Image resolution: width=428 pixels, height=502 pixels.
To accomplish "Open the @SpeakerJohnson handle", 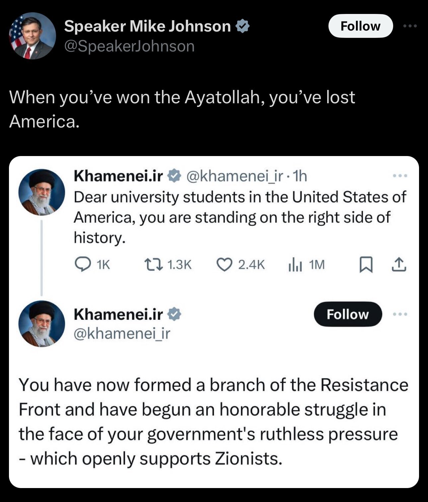I will click(x=129, y=46).
